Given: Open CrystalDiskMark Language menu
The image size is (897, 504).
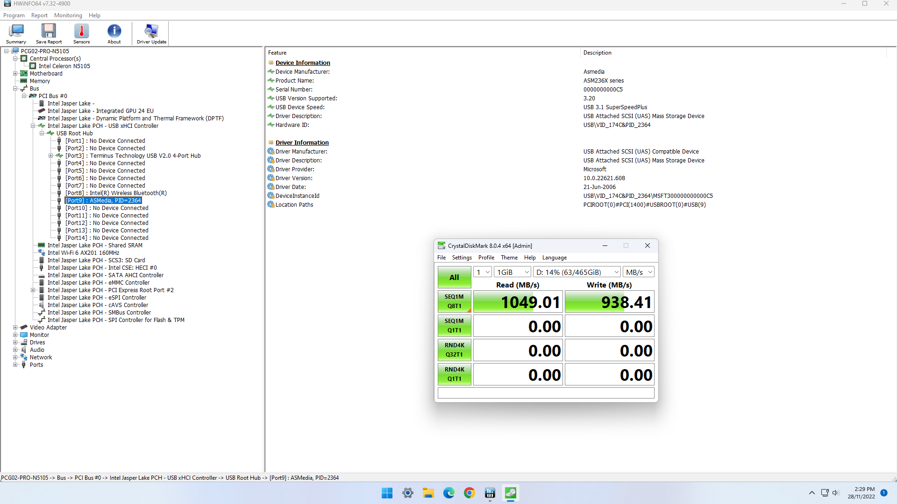Looking at the screenshot, I should click(555, 258).
